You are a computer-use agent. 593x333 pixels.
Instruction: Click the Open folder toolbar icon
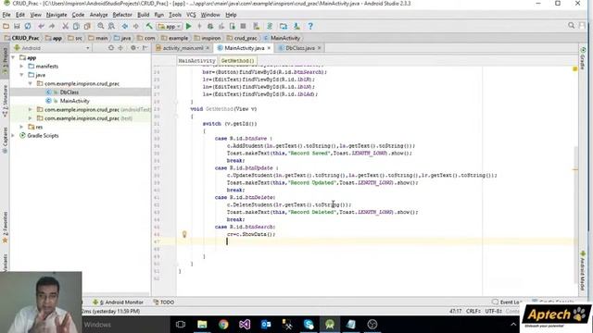tap(6, 27)
